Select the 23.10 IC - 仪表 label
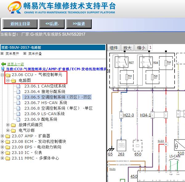The image size is (185, 182). (x=27, y=153)
